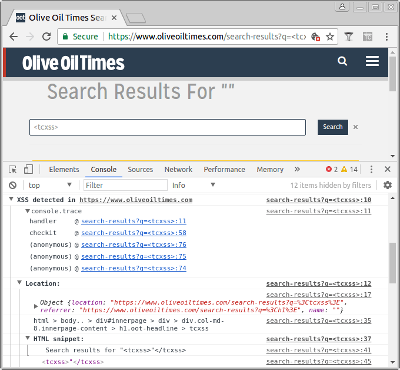This screenshot has height=370, width=400.
Task: Clear the console with the ban icon
Action: click(x=13, y=185)
